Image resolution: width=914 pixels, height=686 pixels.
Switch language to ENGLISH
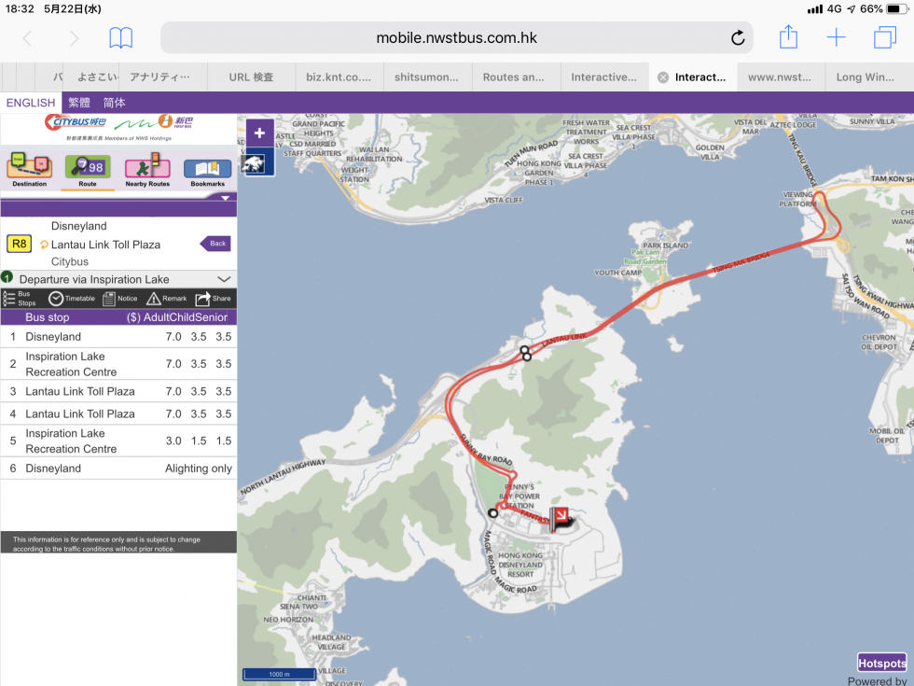pos(31,103)
